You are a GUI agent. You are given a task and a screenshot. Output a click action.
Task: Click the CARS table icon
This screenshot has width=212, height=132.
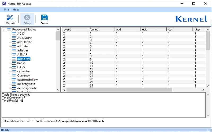pos(14,67)
